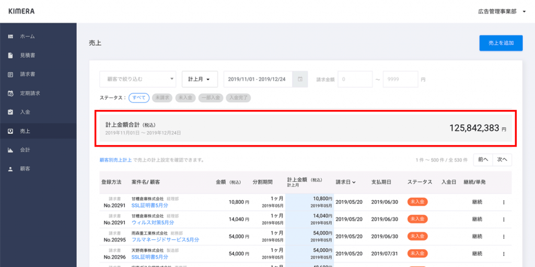The image size is (535, 267).
Task: Click the minimum 請求金額 field
Action: (355, 79)
